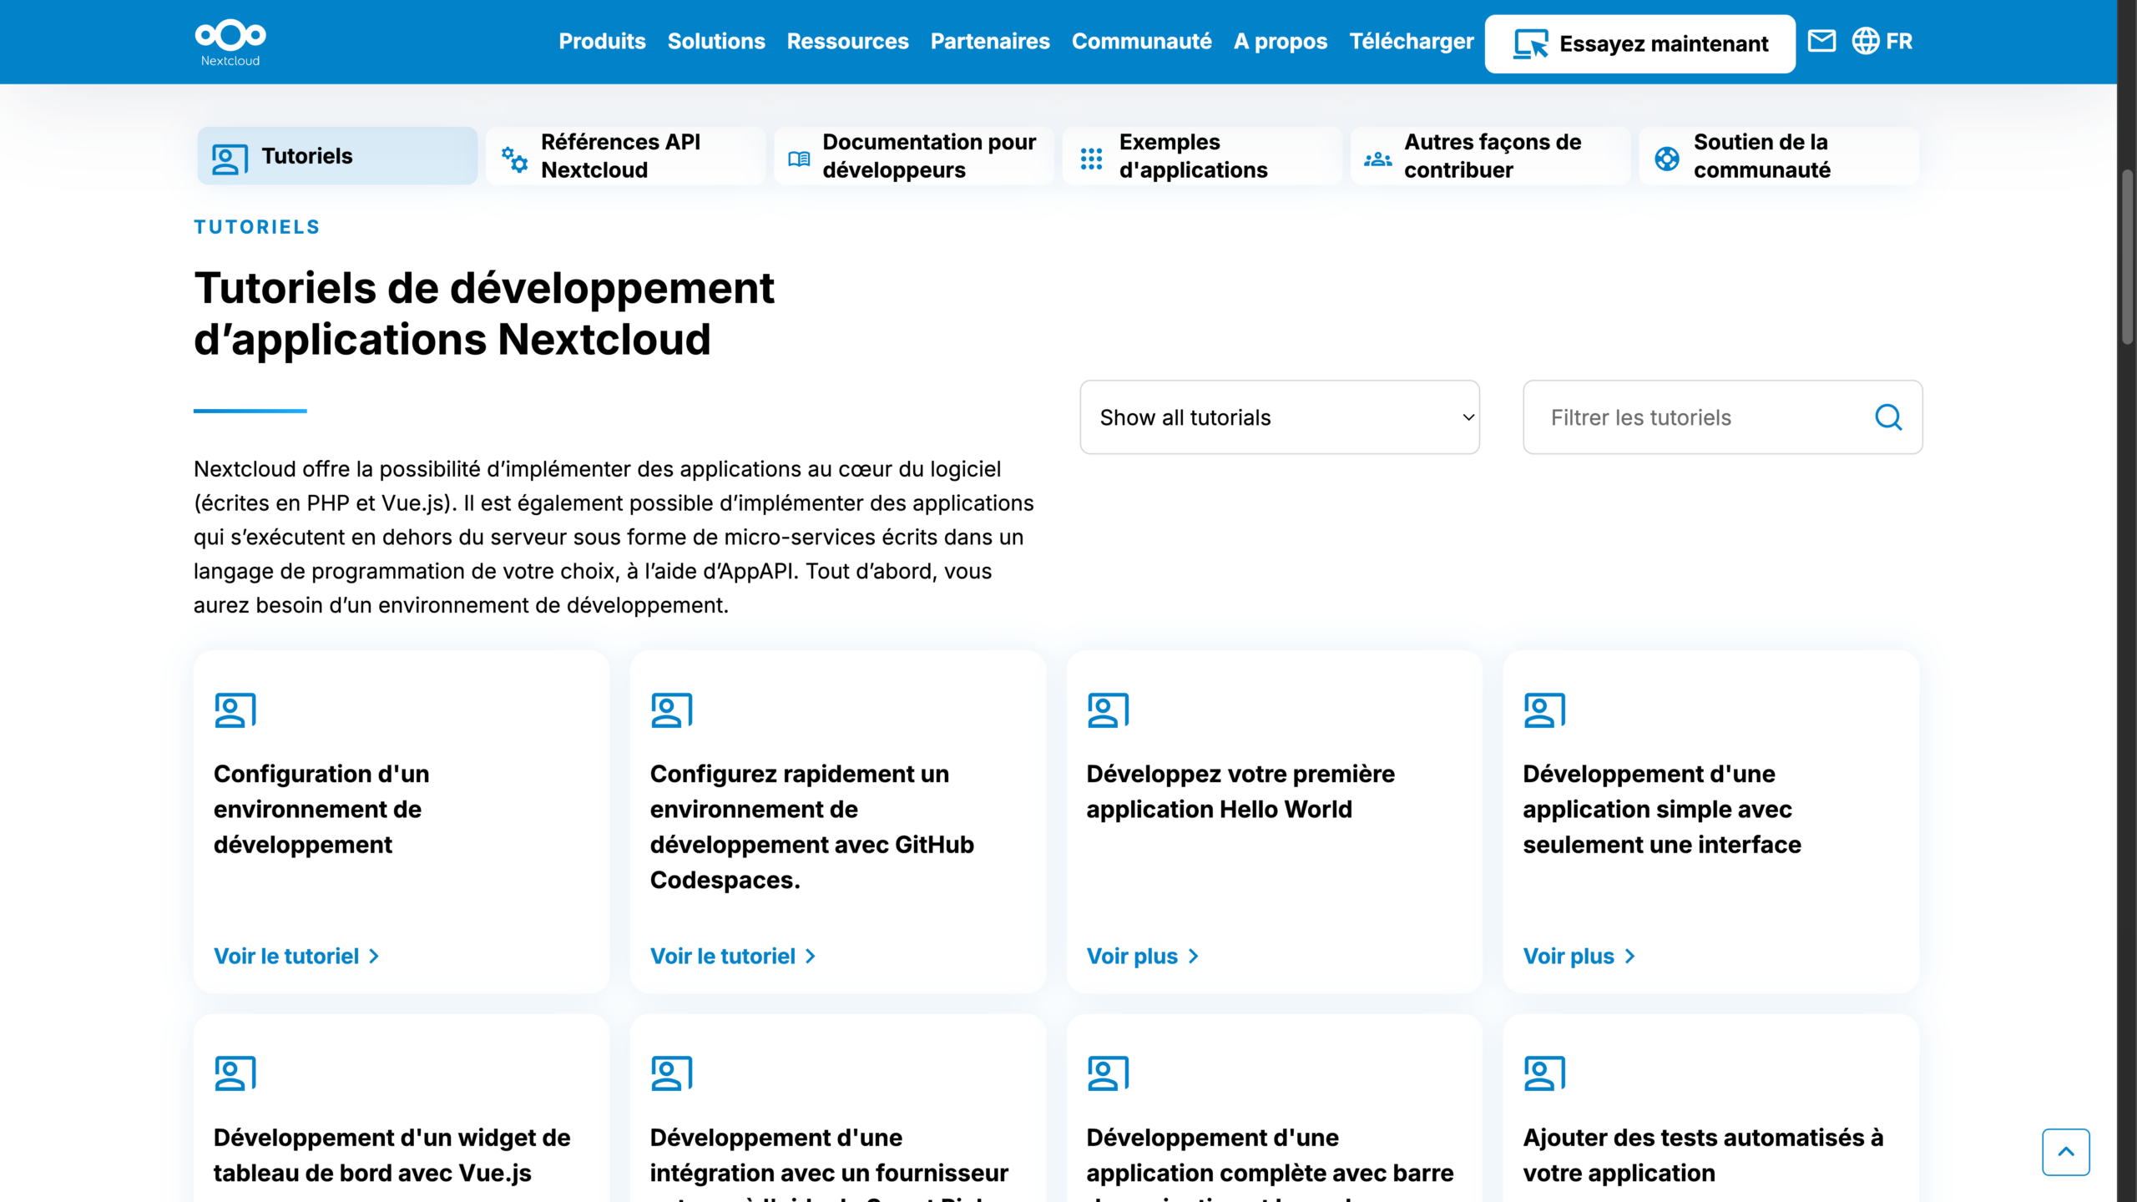This screenshot has width=2137, height=1202.
Task: Open the Solutions navigation menu
Action: point(715,42)
